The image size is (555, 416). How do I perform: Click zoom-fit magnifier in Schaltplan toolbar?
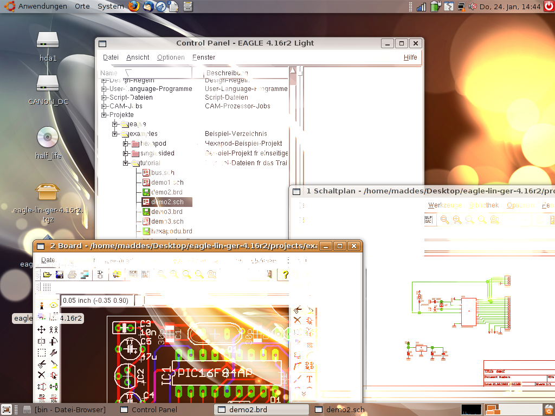(444, 220)
